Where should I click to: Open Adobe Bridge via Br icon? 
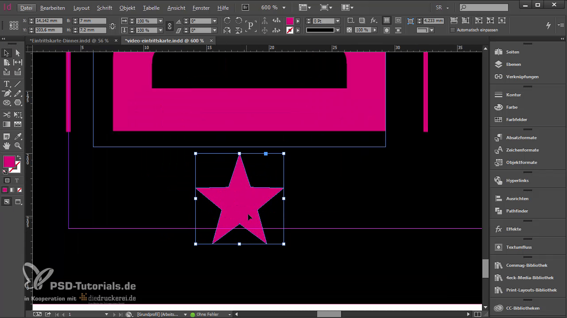click(245, 8)
